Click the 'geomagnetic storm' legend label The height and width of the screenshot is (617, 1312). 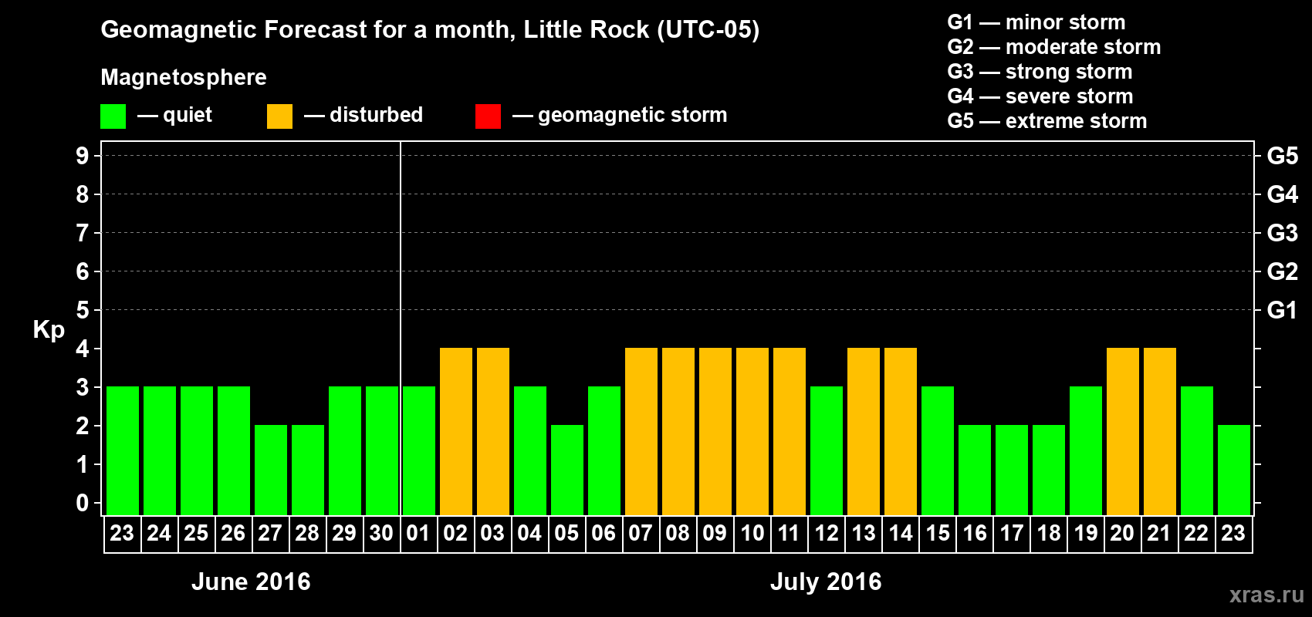(633, 116)
